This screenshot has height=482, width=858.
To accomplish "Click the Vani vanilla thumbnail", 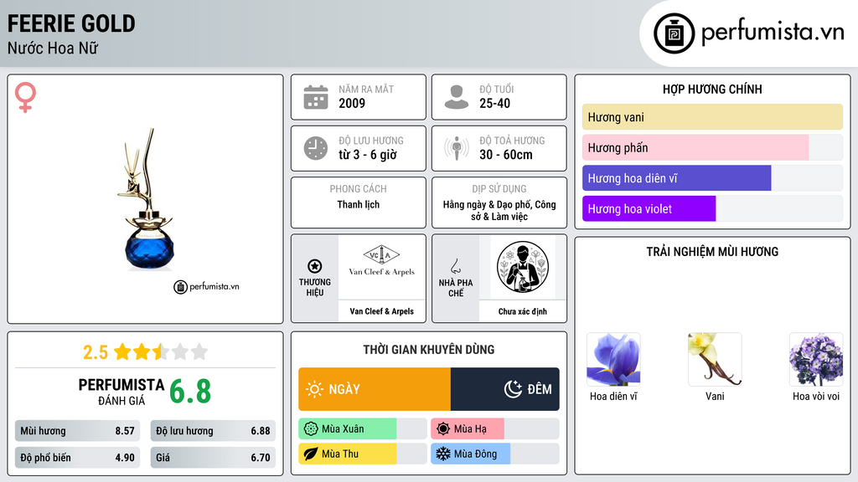I will click(x=715, y=360).
